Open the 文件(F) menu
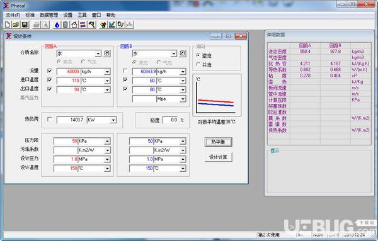The width and height of the screenshot is (378, 241). click(13, 15)
